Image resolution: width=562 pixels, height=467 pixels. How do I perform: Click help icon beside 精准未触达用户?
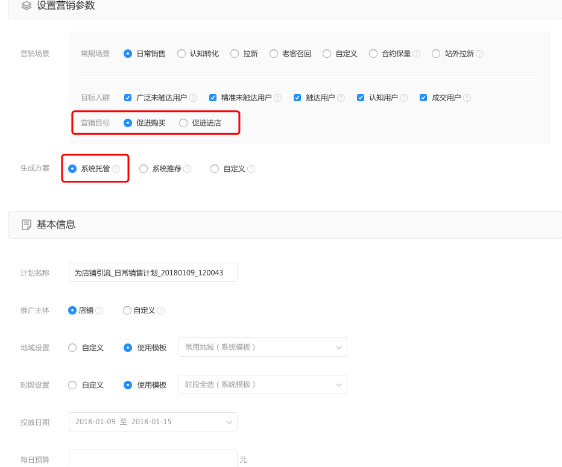pos(278,98)
